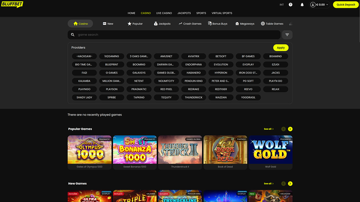The image size is (360, 202).
Task: Go to the Home menu item
Action: click(132, 13)
